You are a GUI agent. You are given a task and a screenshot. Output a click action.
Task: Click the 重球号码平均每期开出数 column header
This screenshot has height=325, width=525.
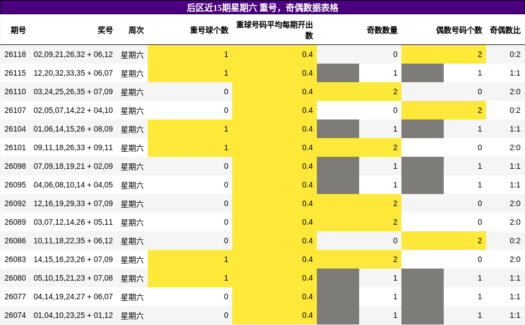[275, 30]
